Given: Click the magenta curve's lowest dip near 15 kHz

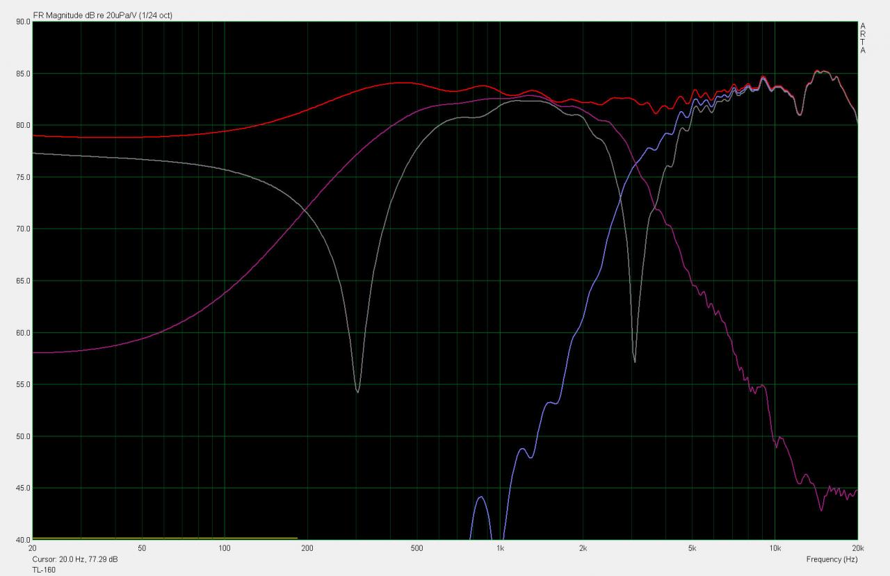Looking at the screenshot, I should (821, 511).
